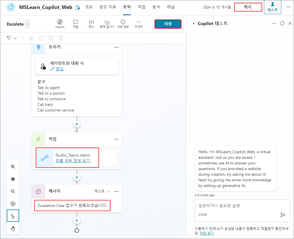294x239 pixels.
Task: Switch to the 작업 tab
Action: (x=142, y=7)
